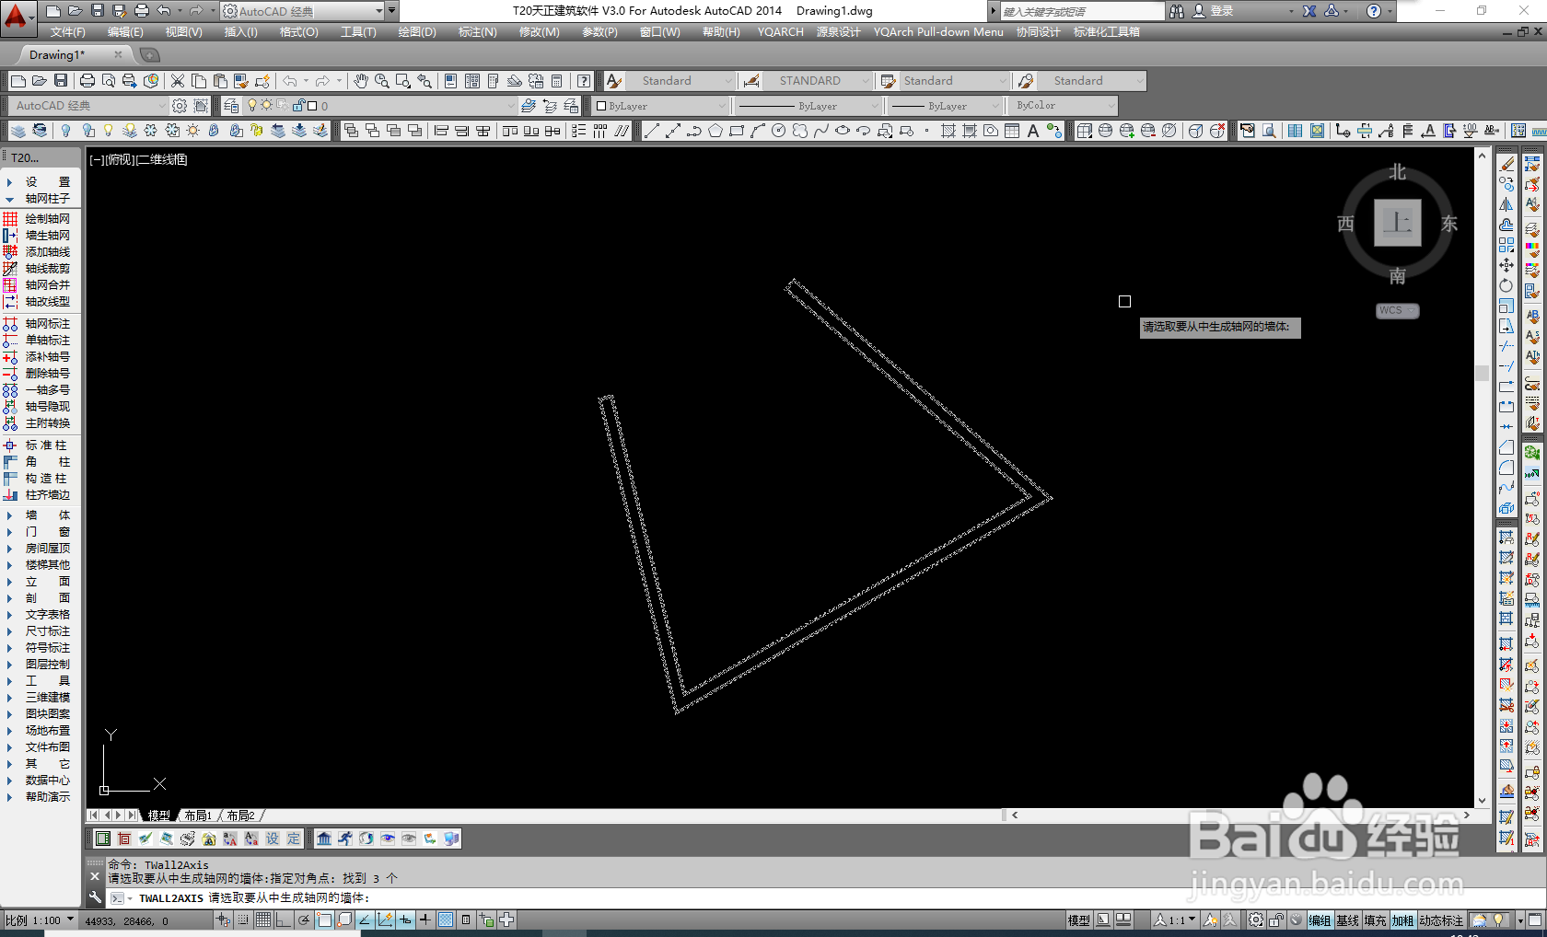Image resolution: width=1547 pixels, height=937 pixels.
Task: Open the YQARCH menu
Action: (x=781, y=32)
